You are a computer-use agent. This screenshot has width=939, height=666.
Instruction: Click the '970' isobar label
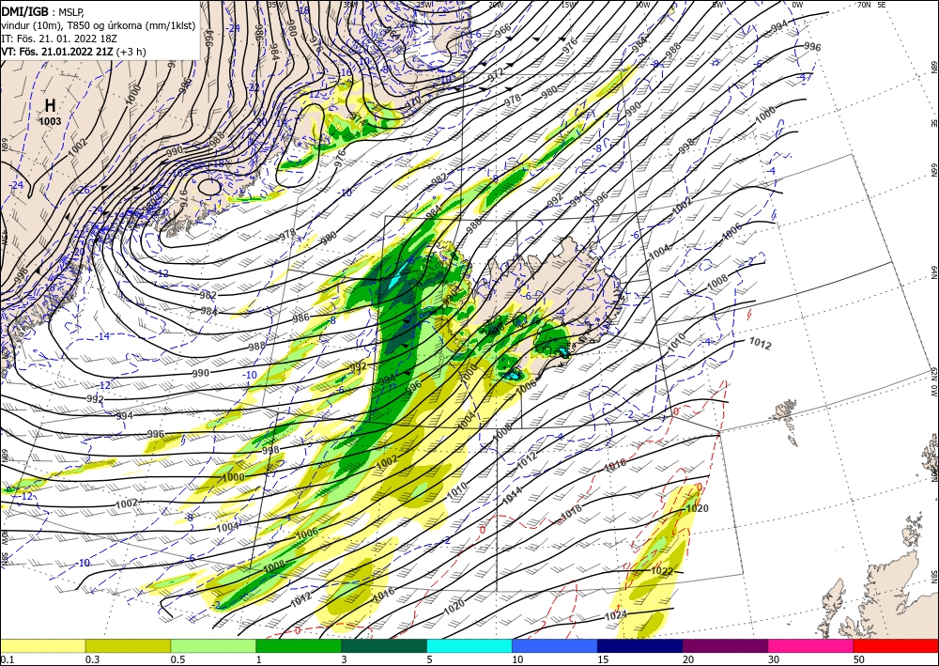[412, 103]
